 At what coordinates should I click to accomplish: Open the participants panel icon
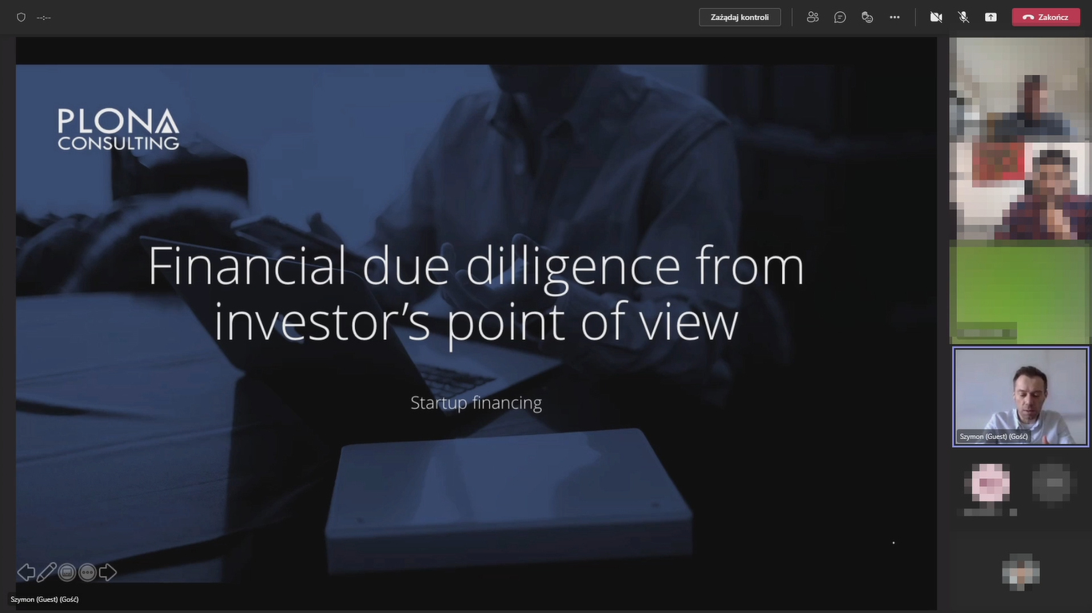pyautogui.click(x=813, y=17)
